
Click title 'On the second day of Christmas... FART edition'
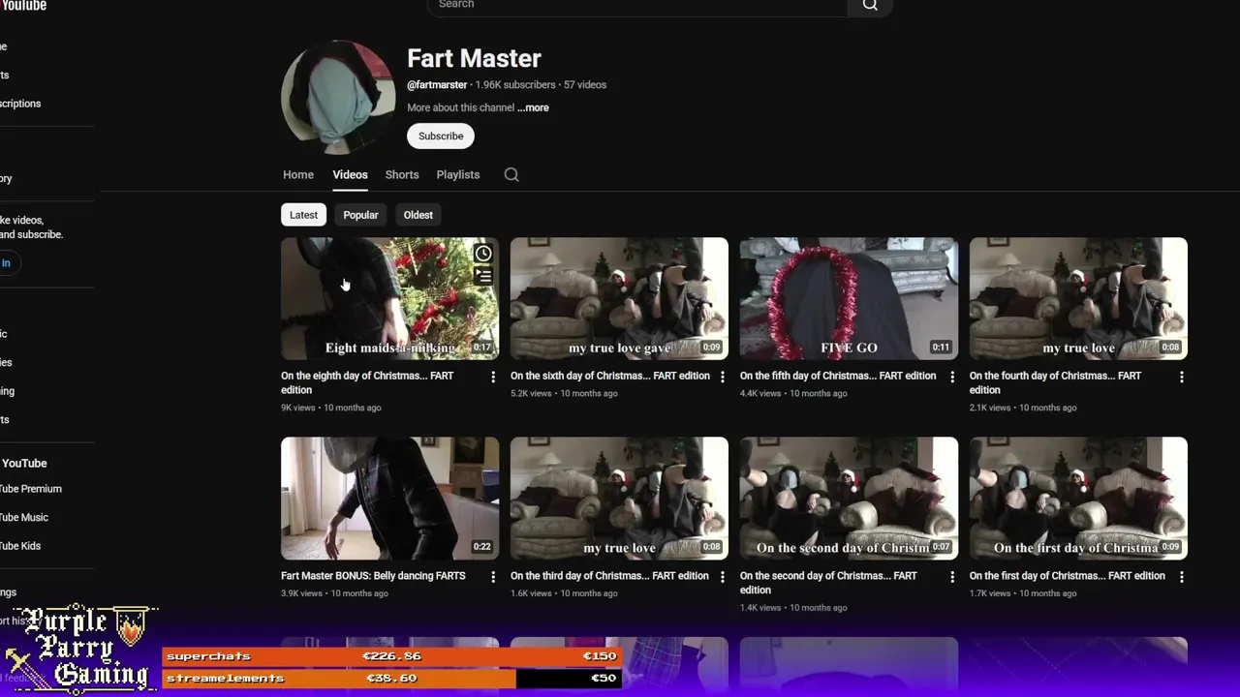tap(828, 583)
